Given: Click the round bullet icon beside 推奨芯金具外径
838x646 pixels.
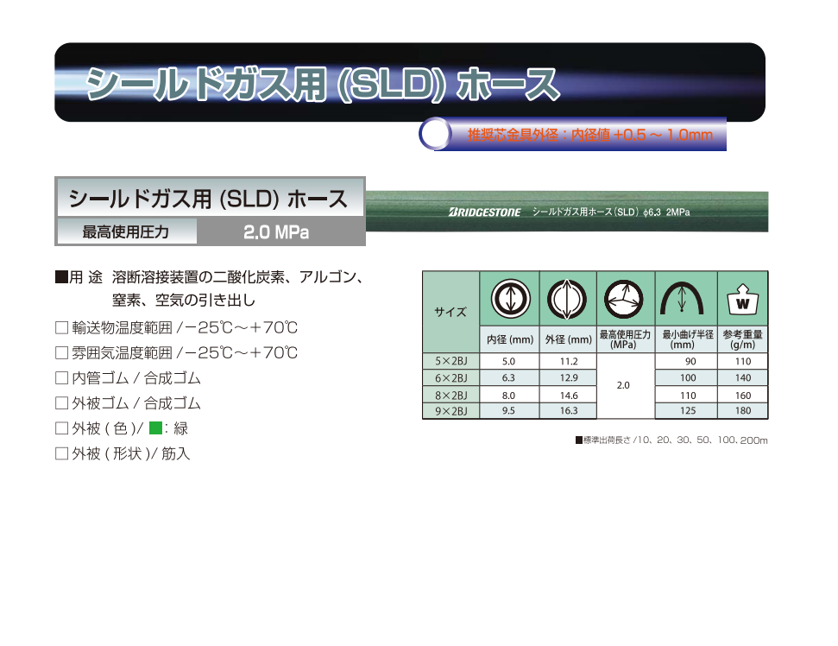Looking at the screenshot, I should tap(436, 134).
